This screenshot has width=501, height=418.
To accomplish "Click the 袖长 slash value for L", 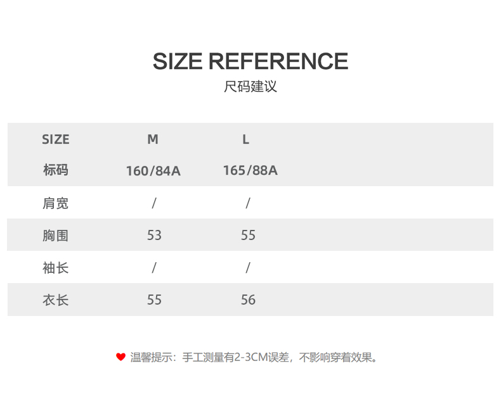I will pyautogui.click(x=248, y=268).
